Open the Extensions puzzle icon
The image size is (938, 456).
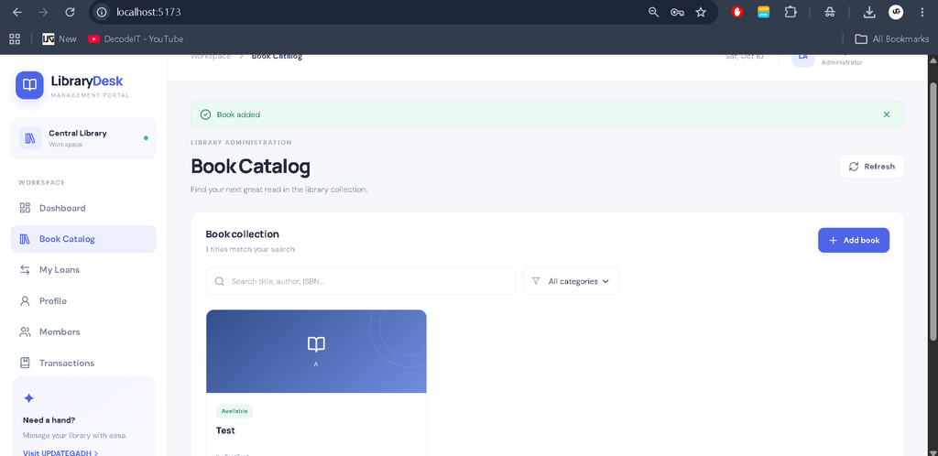click(x=791, y=12)
